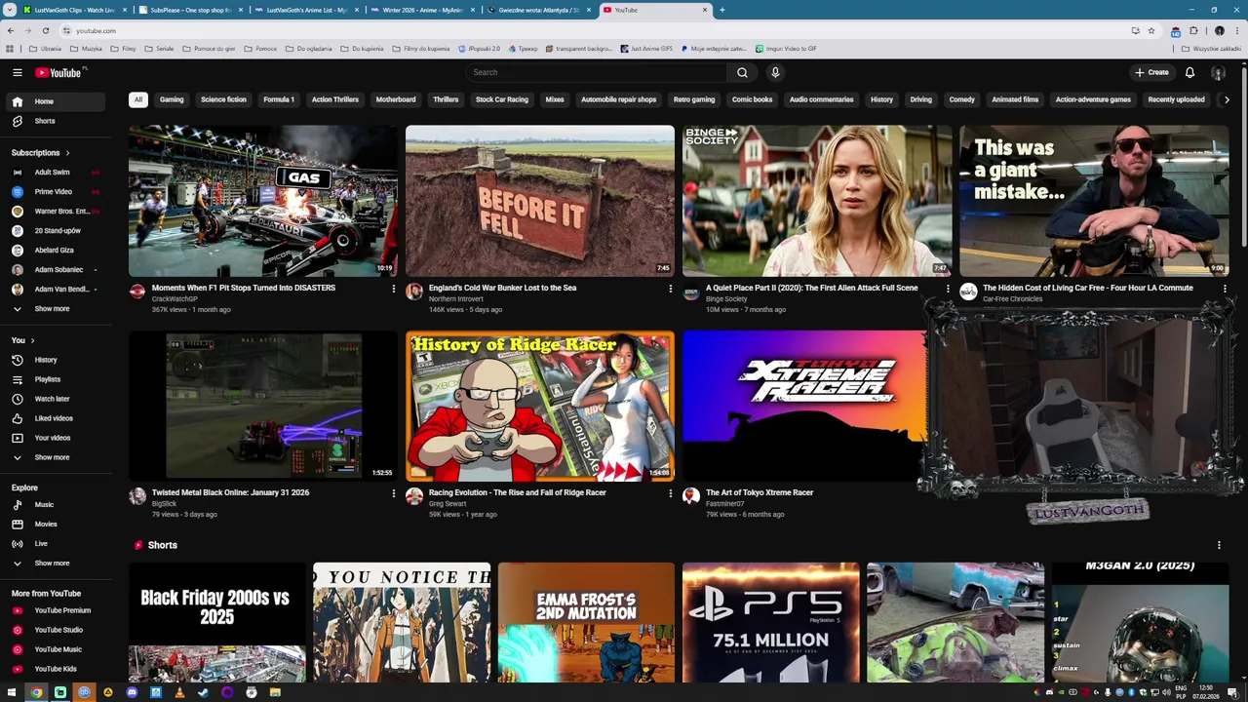The width and height of the screenshot is (1248, 702).
Task: Select the Retro gaming chip
Action: 694,99
